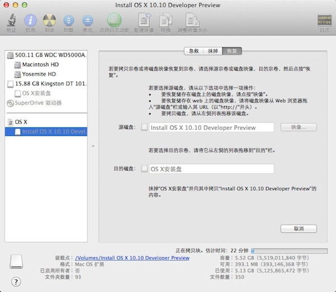Select Yosemite HD in the sidebar
336x292 pixels.
[x=46, y=74]
